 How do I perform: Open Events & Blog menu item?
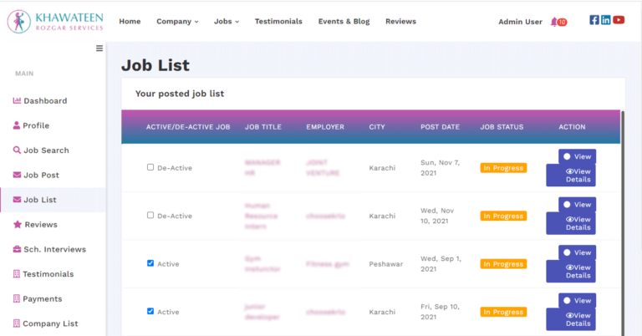click(344, 22)
